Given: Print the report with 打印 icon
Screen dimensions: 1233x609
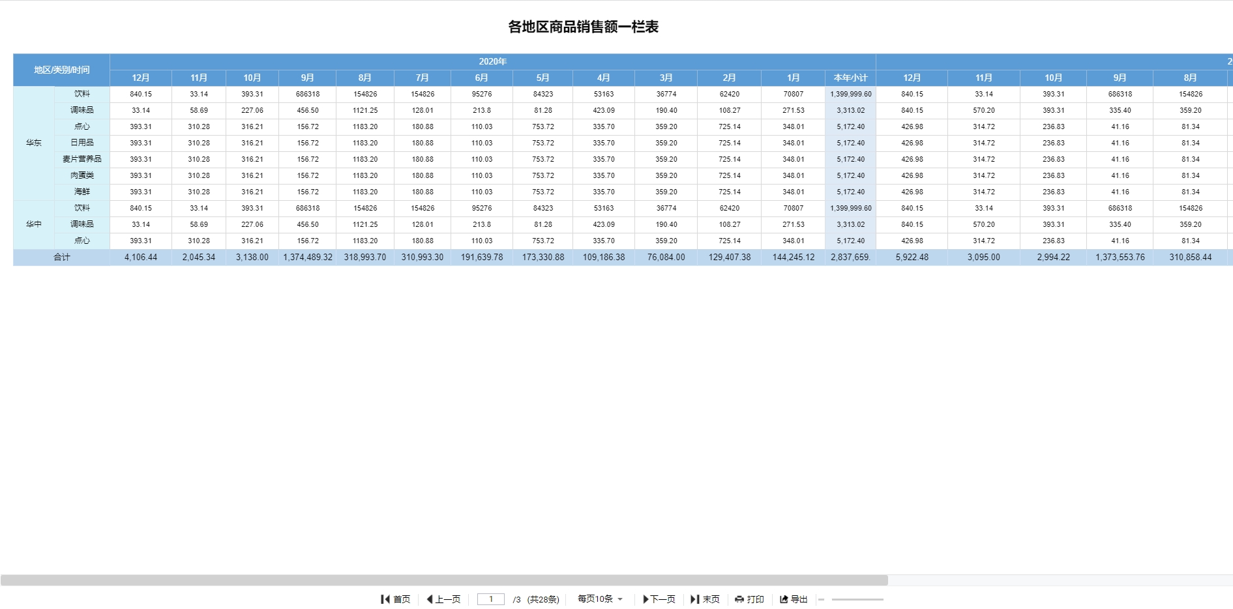Looking at the screenshot, I should (x=749, y=599).
